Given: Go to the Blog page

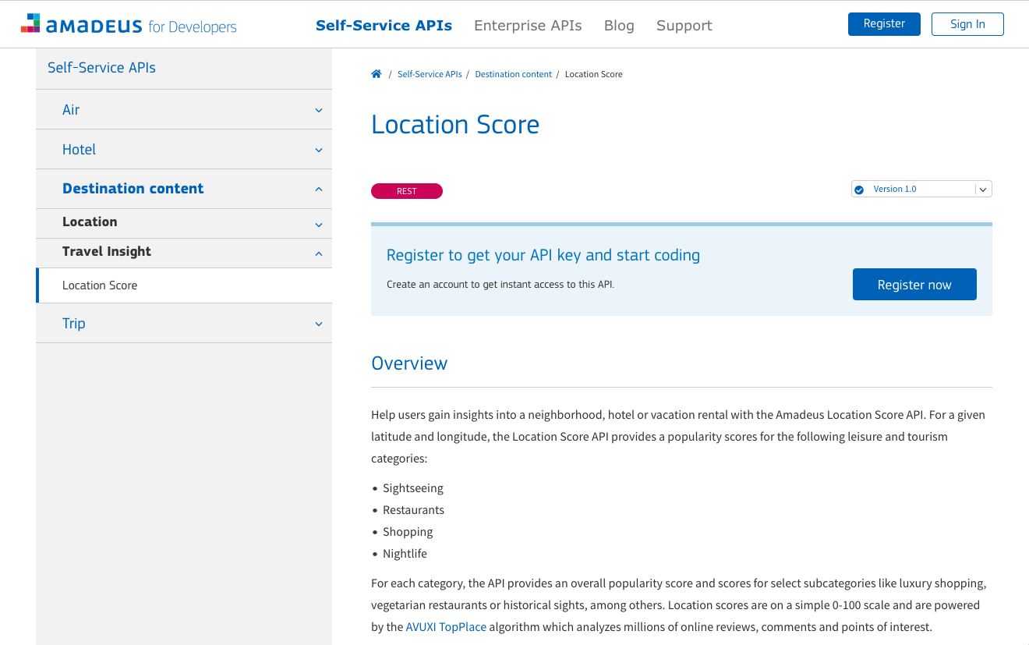Looking at the screenshot, I should 619,25.
